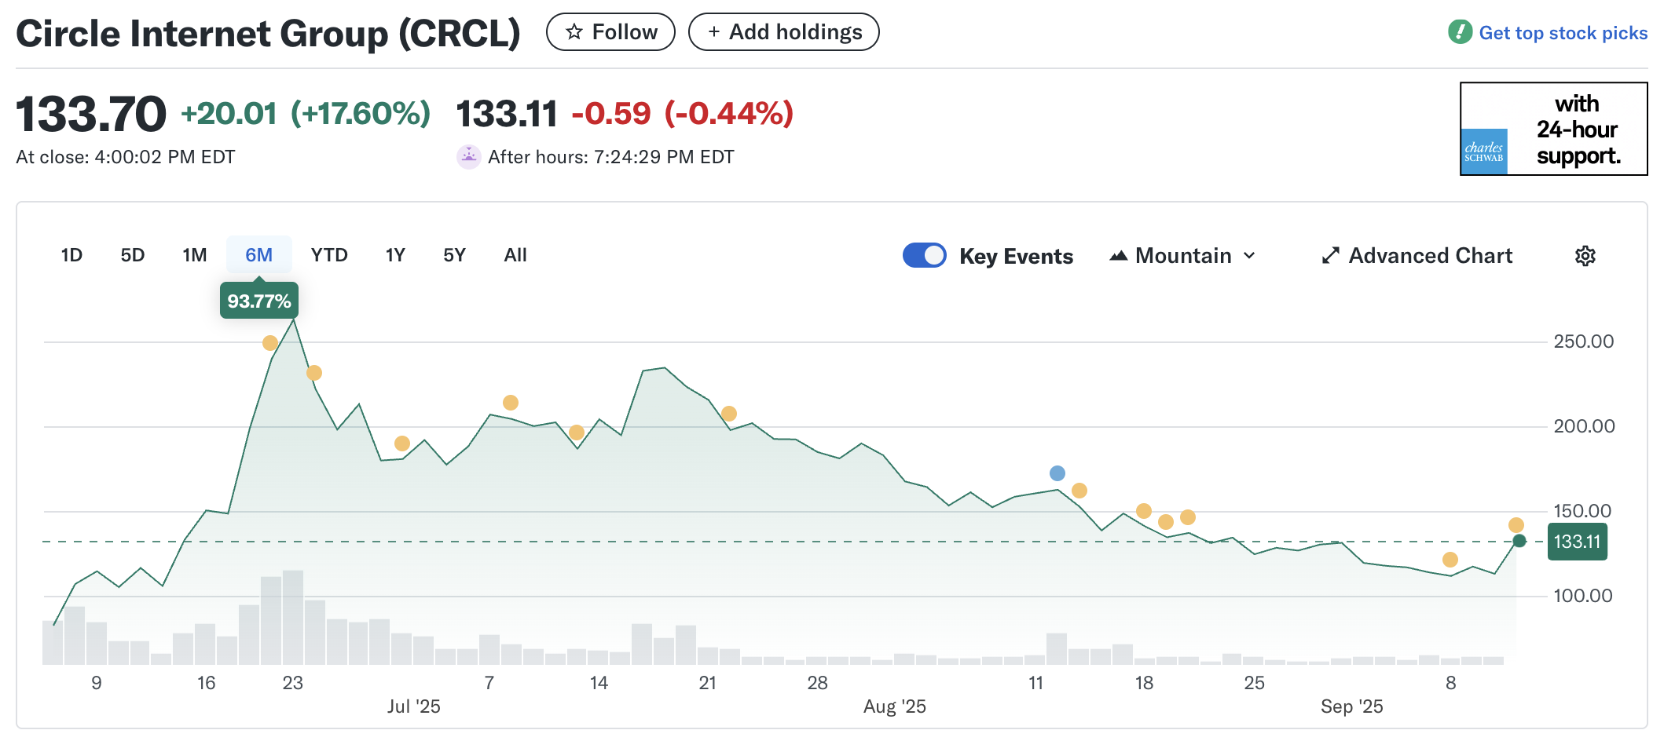Switch chart range to 1D

click(x=71, y=255)
